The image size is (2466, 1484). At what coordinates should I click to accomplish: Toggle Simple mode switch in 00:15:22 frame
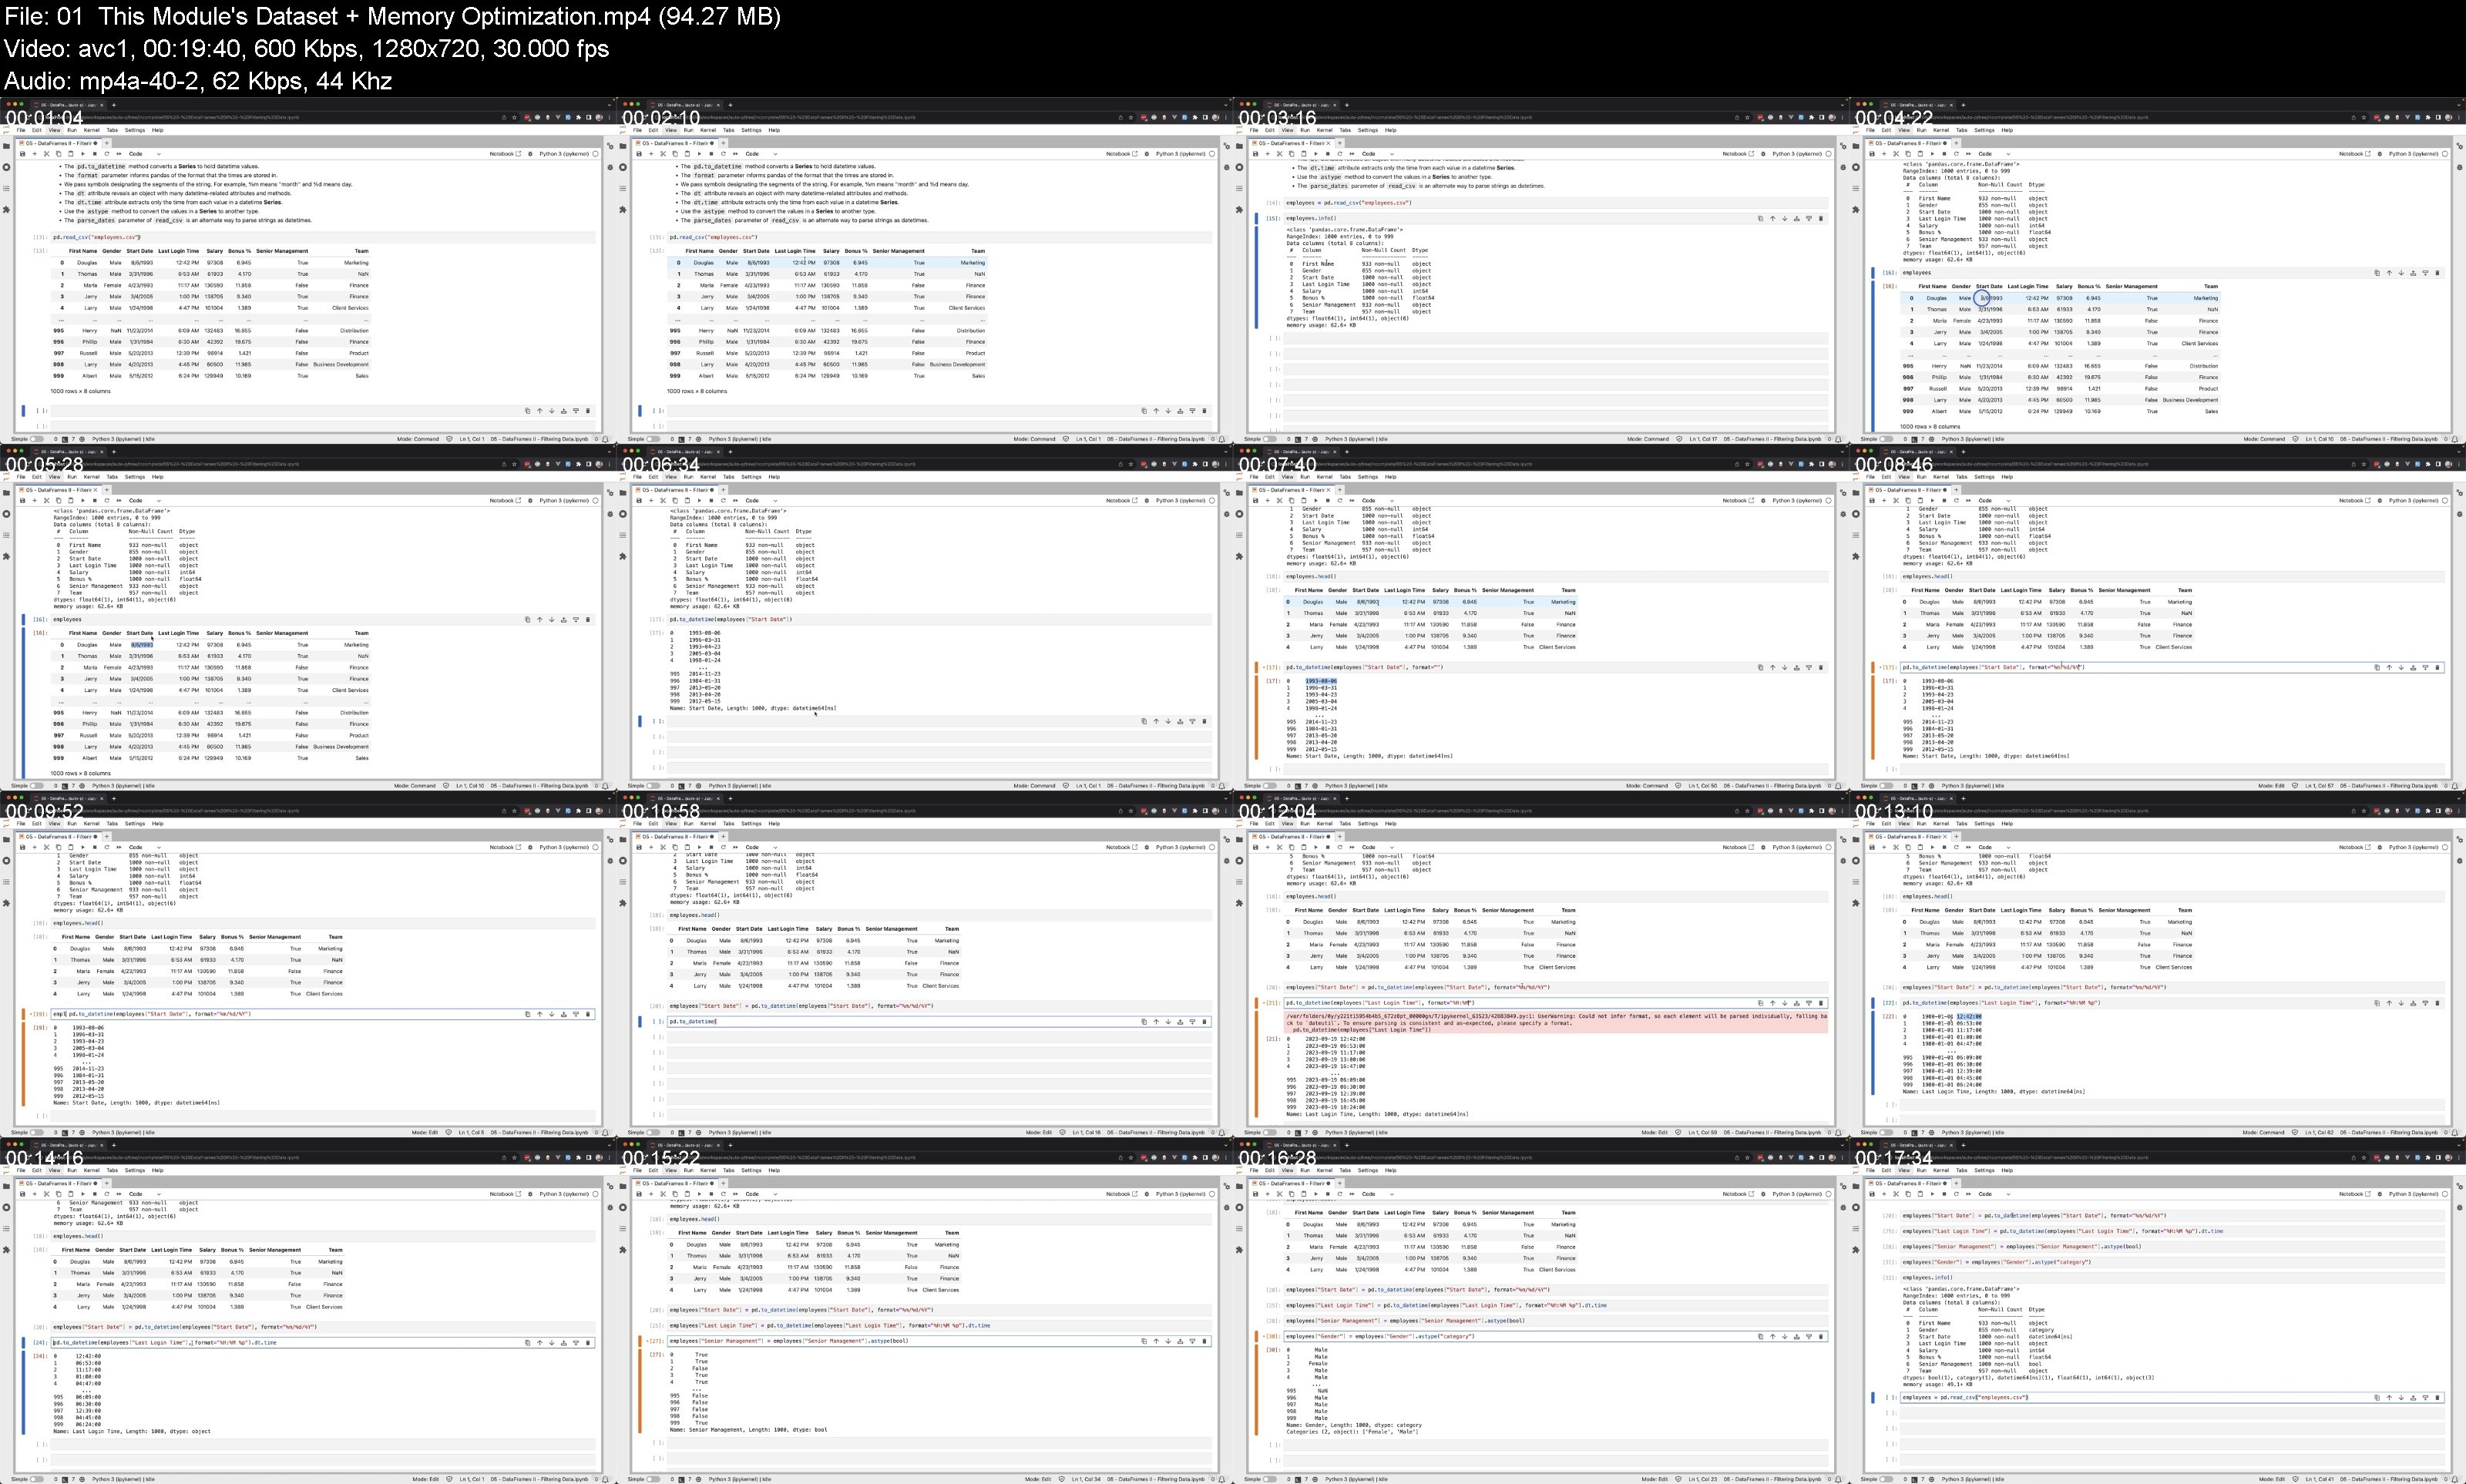coord(654,1478)
